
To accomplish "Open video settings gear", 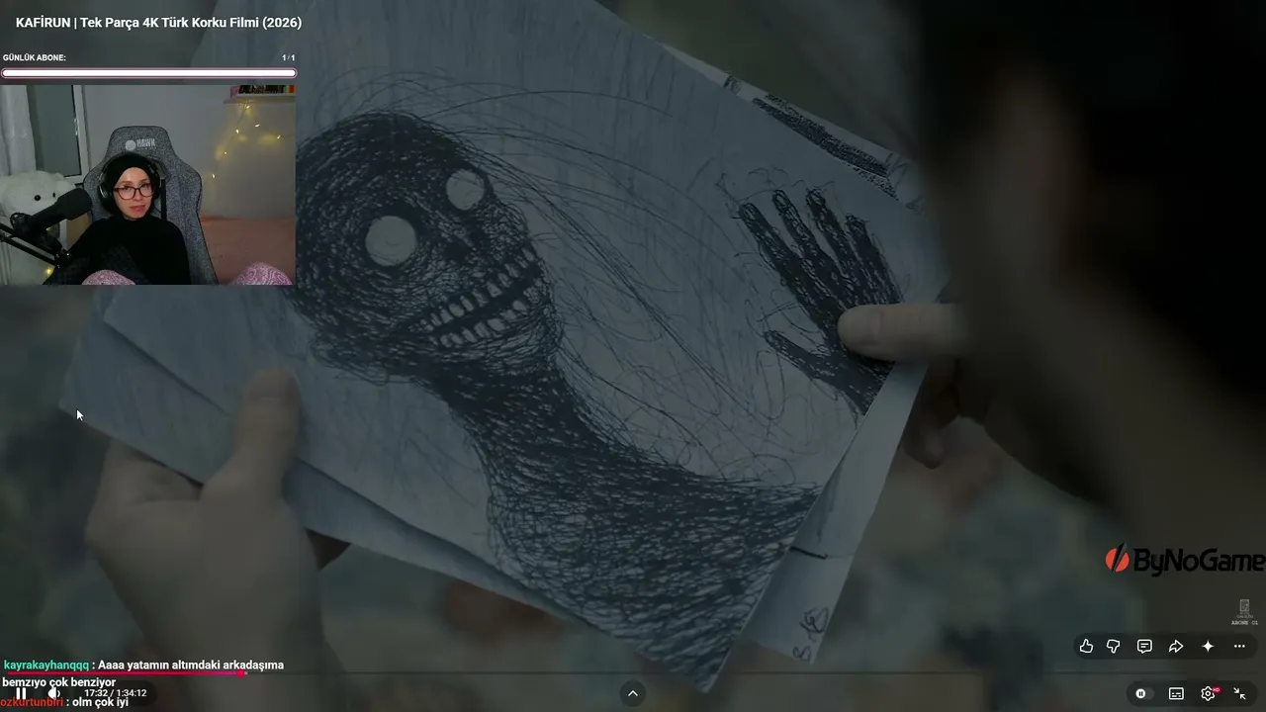I will [x=1208, y=693].
